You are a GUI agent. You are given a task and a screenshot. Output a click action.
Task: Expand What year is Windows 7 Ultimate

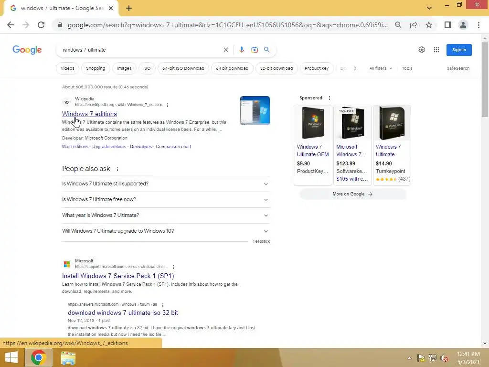click(x=166, y=216)
